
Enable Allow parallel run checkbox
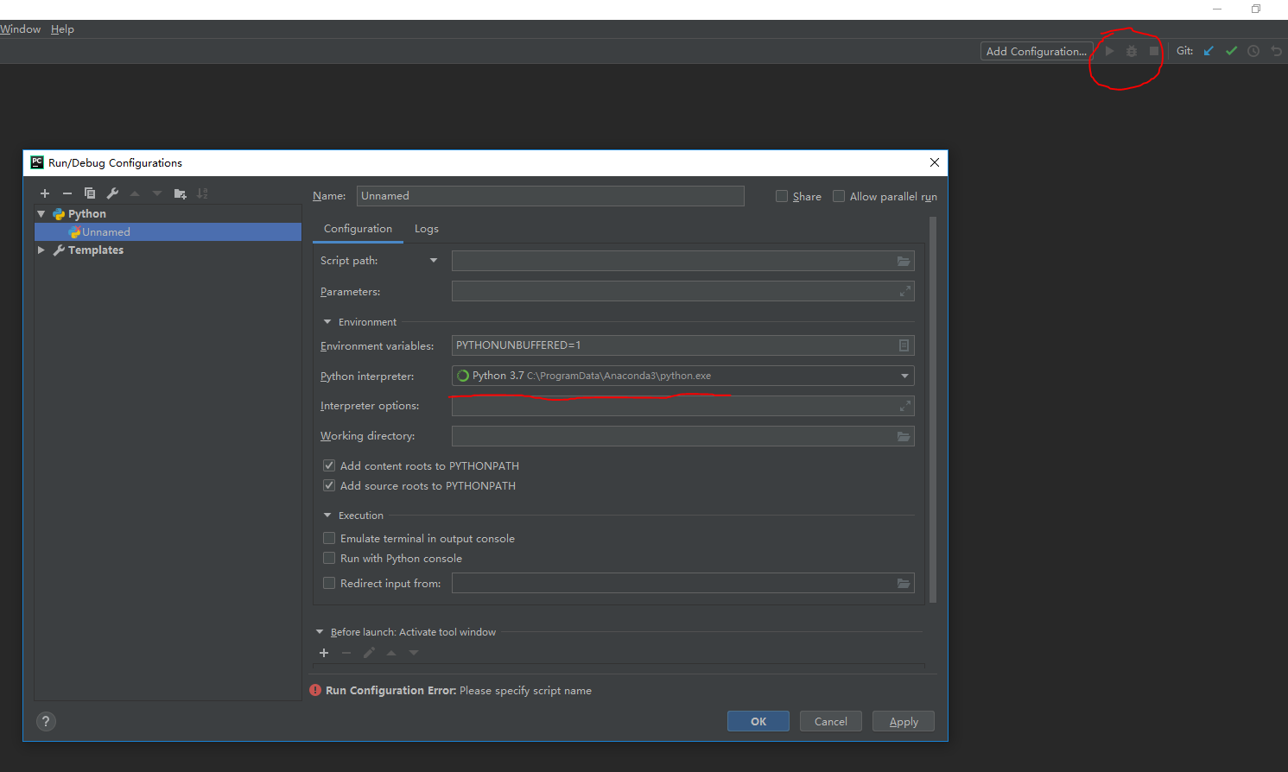click(x=839, y=196)
